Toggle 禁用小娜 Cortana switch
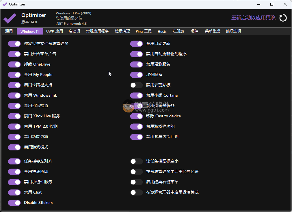Viewport: 292px width, 212px height. 137,96
